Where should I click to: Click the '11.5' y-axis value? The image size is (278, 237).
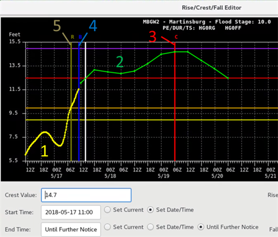point(15,89)
